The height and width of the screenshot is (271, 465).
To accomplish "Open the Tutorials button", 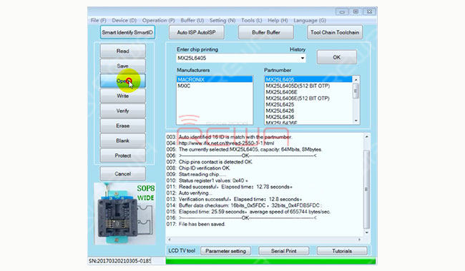I will point(342,251).
